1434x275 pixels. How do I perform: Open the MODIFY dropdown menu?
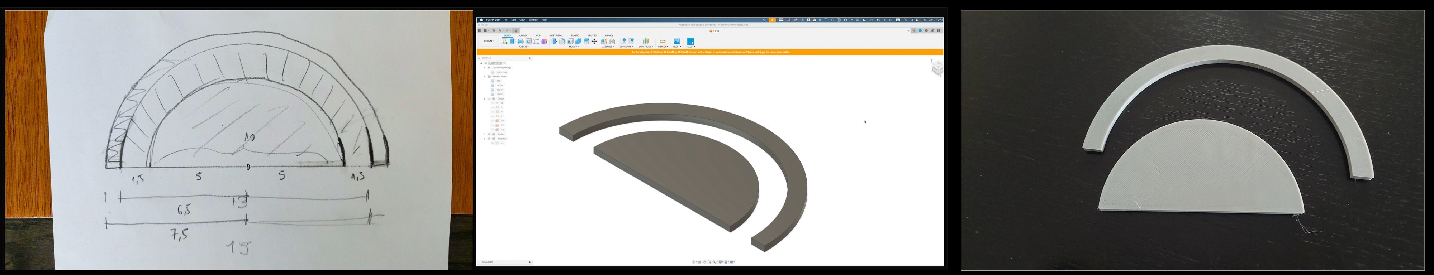[573, 47]
